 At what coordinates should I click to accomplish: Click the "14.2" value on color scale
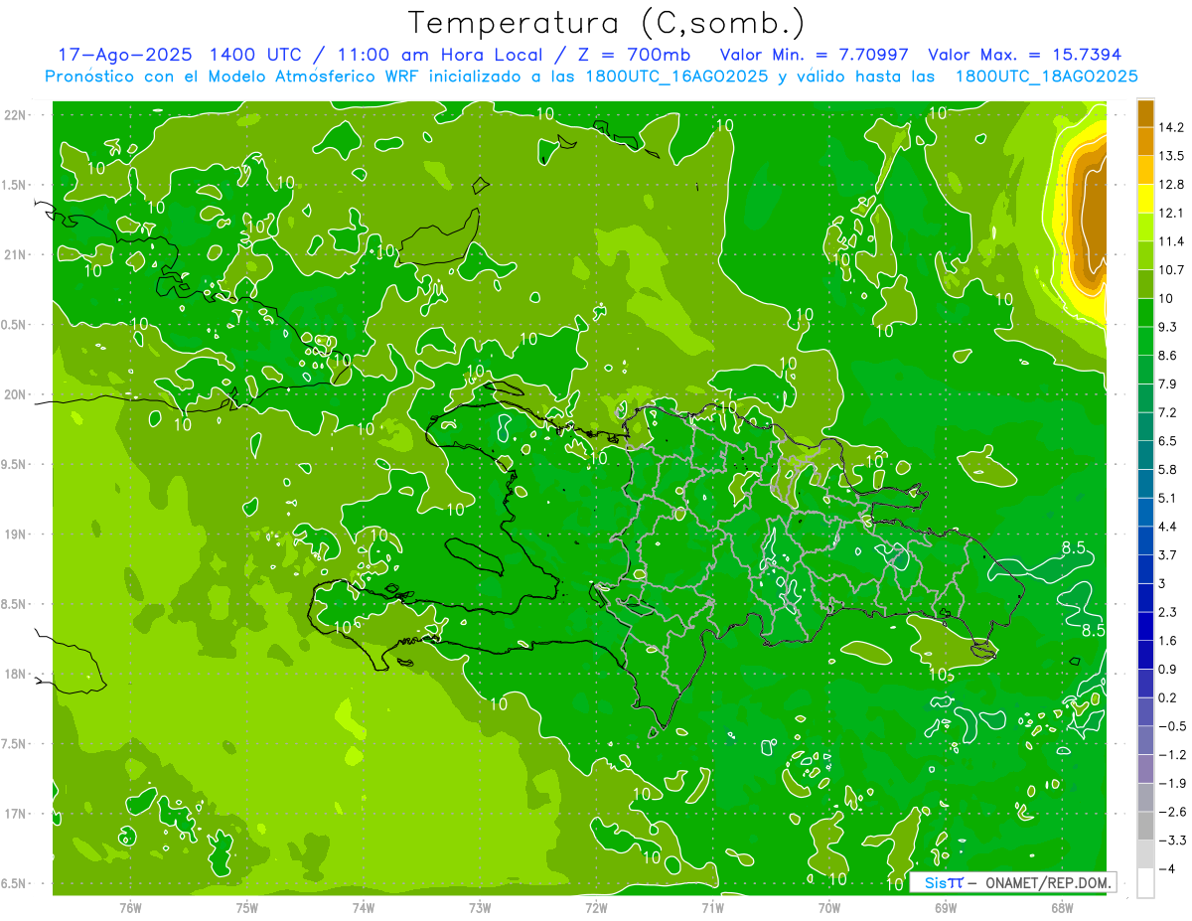pos(1171,127)
